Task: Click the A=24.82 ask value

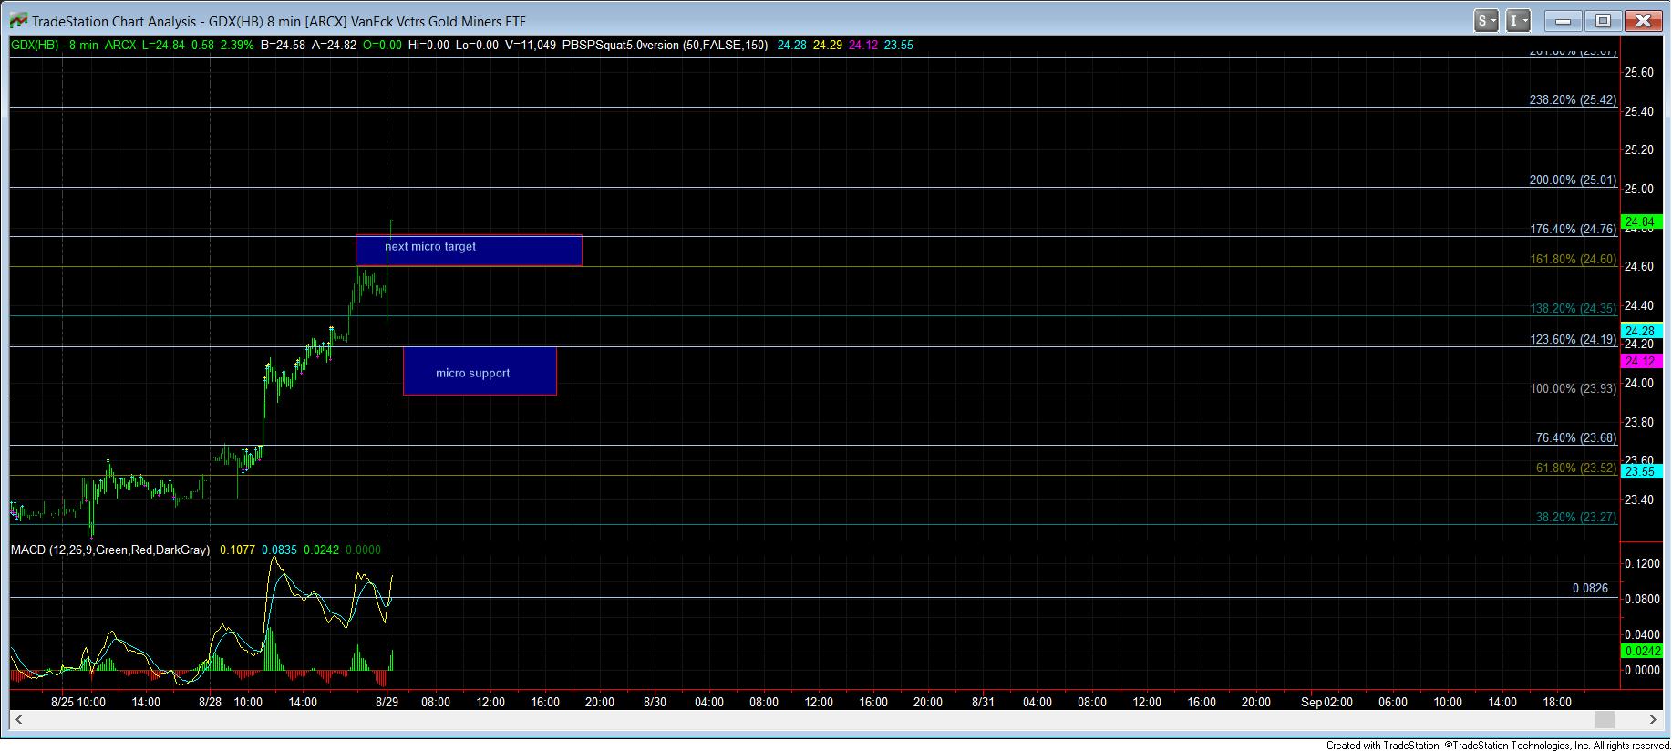Action: (334, 45)
